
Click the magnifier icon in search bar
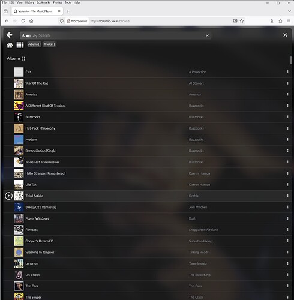tap(23, 35)
